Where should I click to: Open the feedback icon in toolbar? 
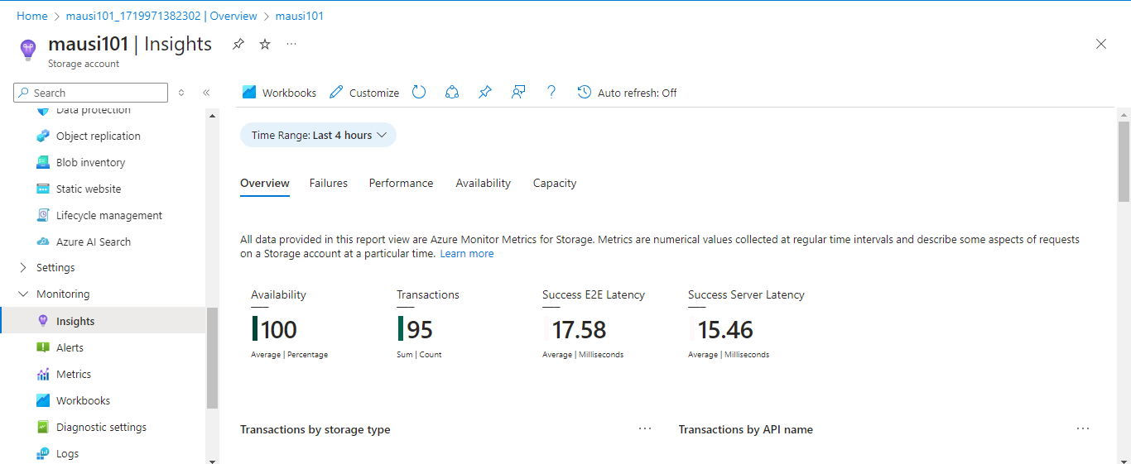tap(518, 93)
